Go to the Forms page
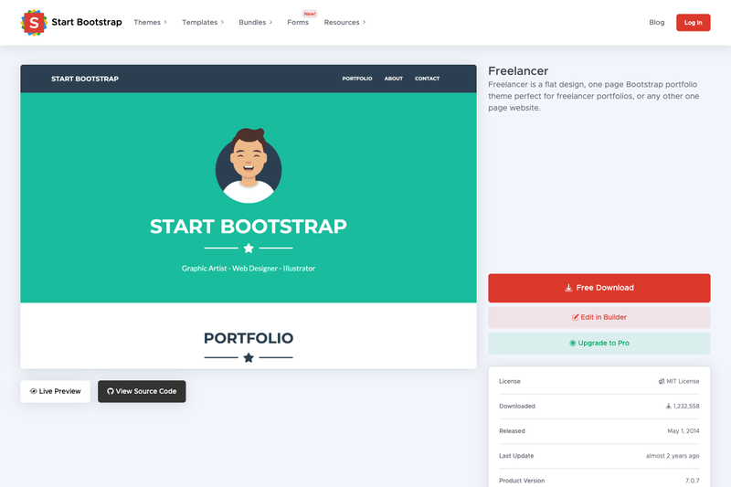The width and height of the screenshot is (731, 487). coord(298,22)
